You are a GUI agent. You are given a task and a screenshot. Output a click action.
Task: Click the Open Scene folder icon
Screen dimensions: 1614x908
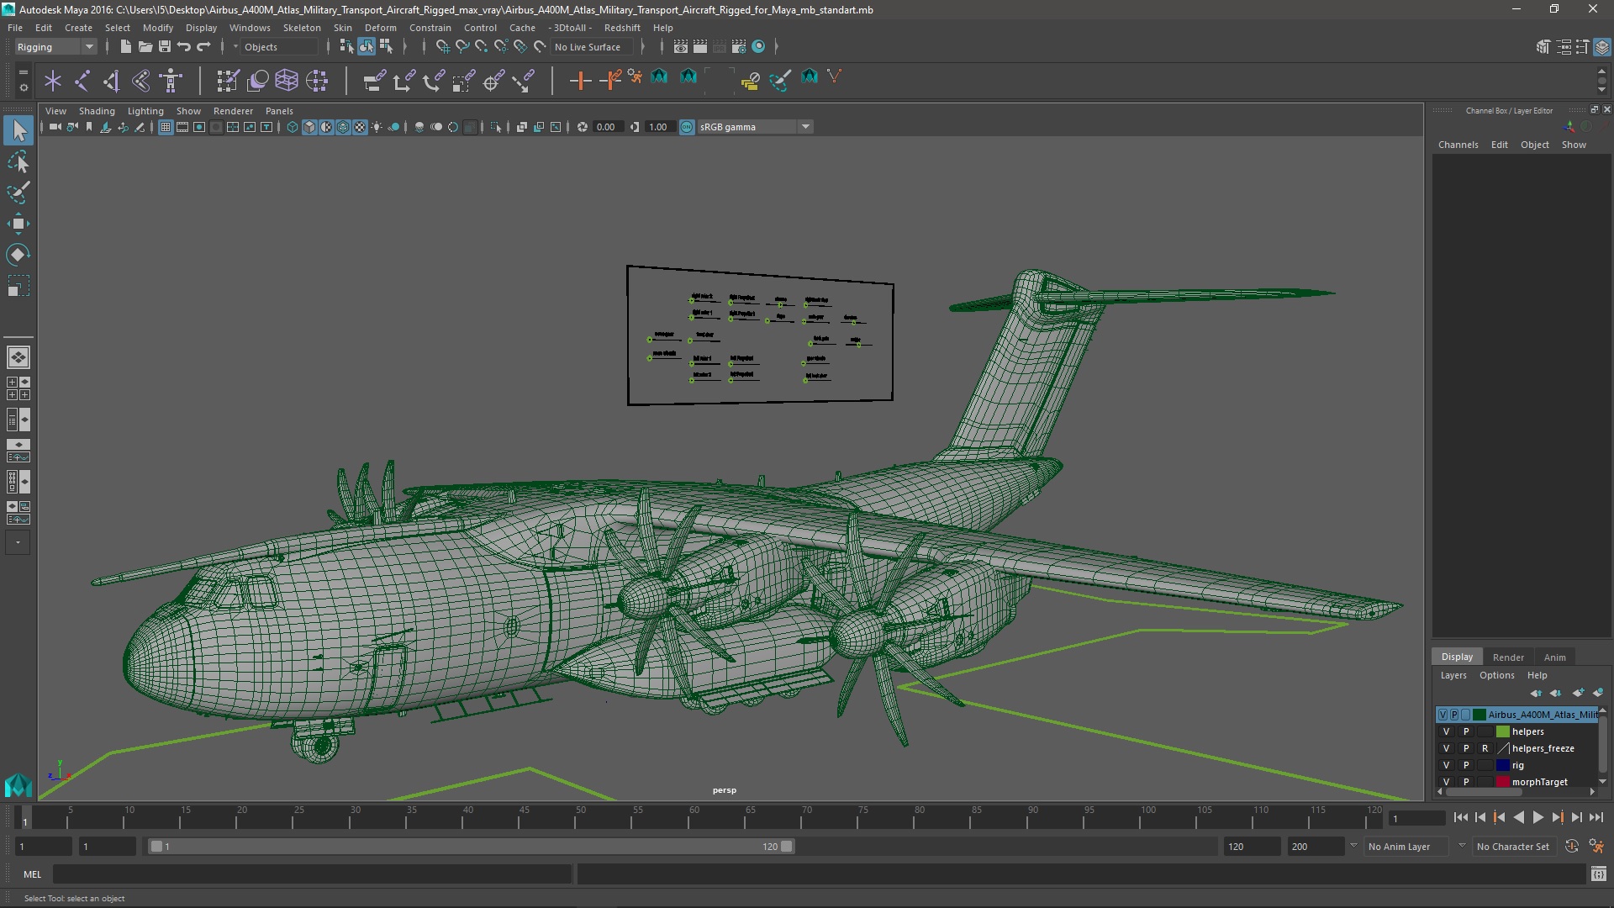click(145, 47)
